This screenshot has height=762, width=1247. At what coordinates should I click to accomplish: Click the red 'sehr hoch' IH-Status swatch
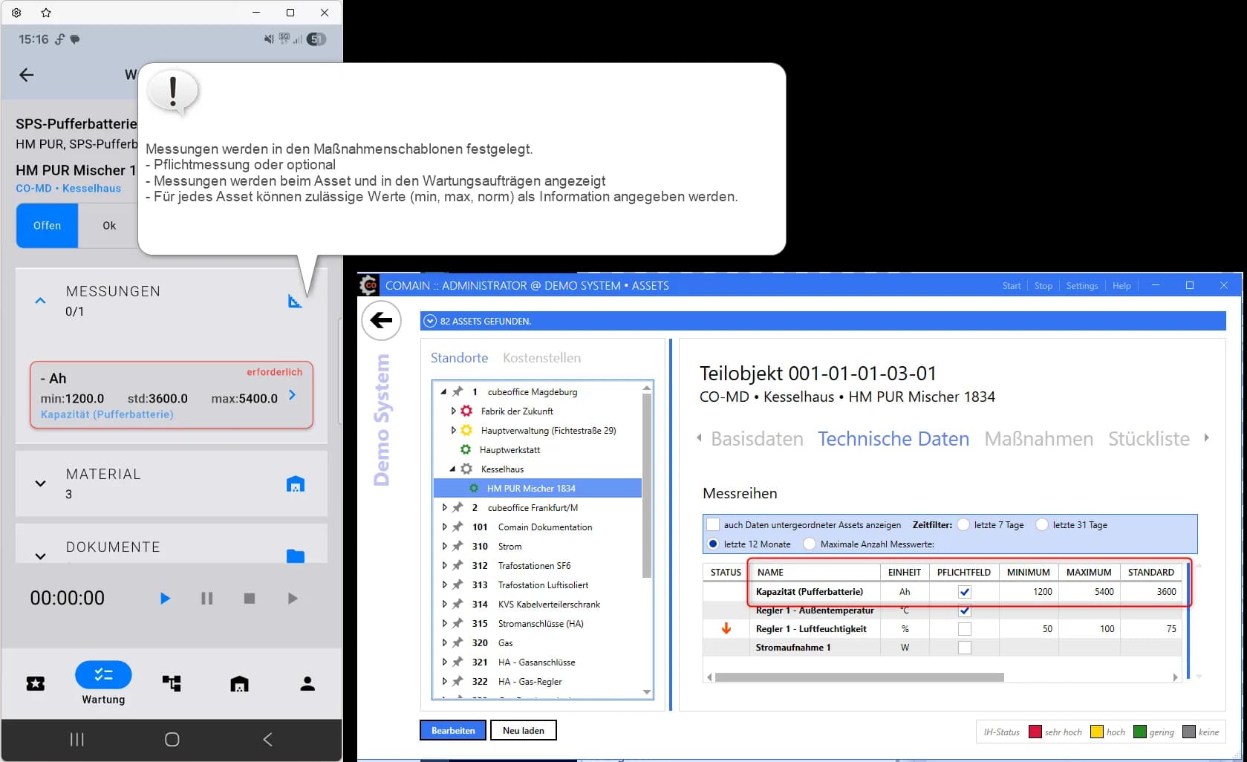pyautogui.click(x=1035, y=732)
